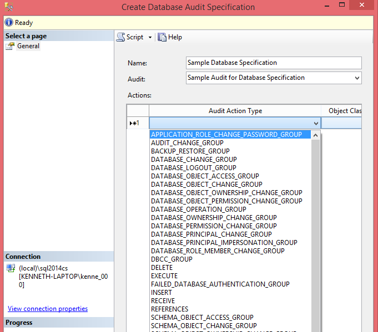This screenshot has height=332, width=378.
Task: Click the Script toolbar icon
Action: [x=120, y=37]
